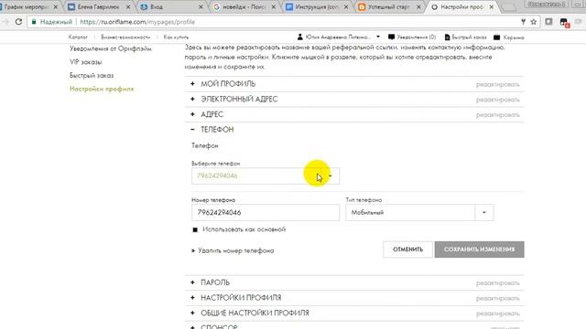Click редактировать for ПАРОЛЬ
586x329 pixels.
point(497,283)
